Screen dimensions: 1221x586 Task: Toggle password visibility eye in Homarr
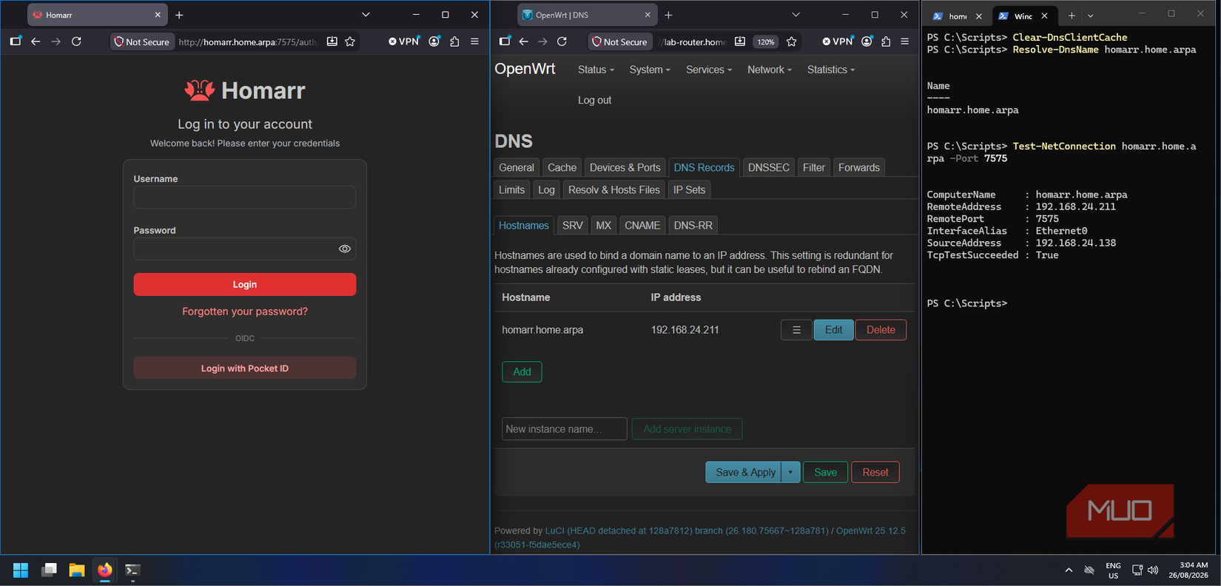click(x=344, y=249)
